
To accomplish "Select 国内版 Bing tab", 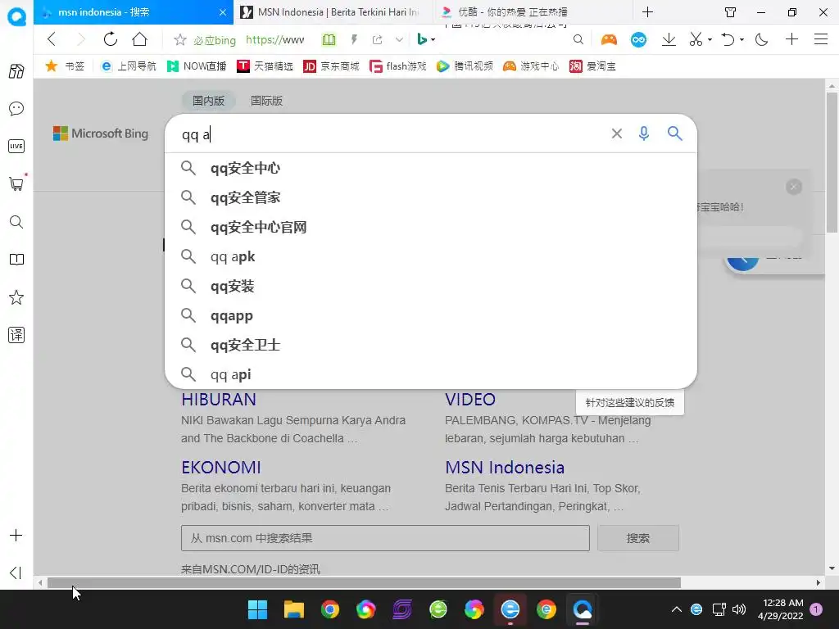I will (x=209, y=101).
